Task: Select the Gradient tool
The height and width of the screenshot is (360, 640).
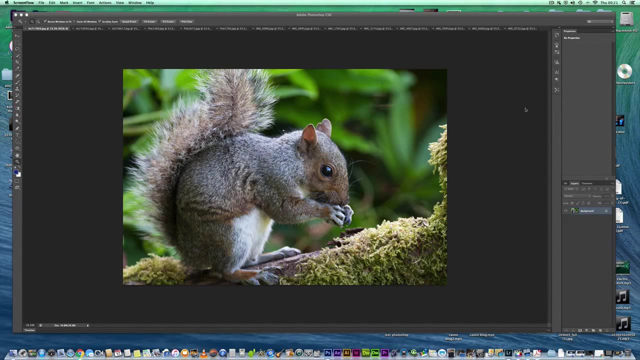Action: (17, 108)
